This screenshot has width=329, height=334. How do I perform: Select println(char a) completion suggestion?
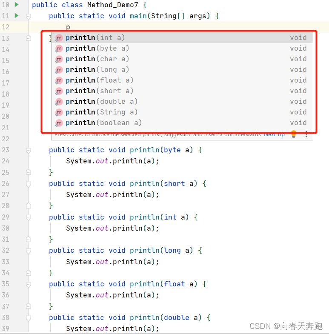tap(182, 59)
